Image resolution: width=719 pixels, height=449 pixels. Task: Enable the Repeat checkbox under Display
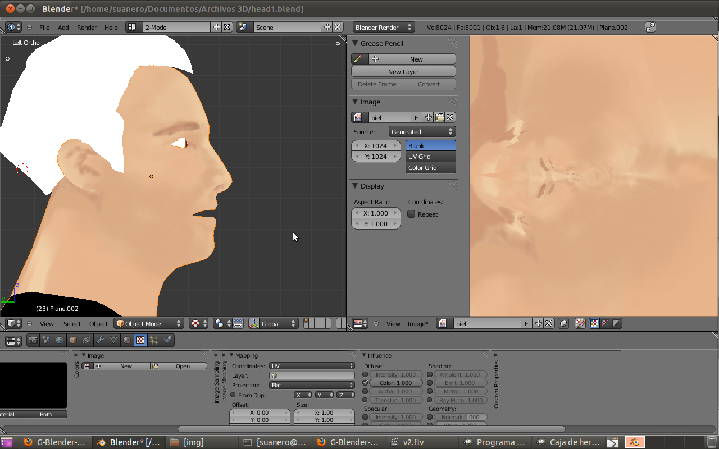pos(411,214)
